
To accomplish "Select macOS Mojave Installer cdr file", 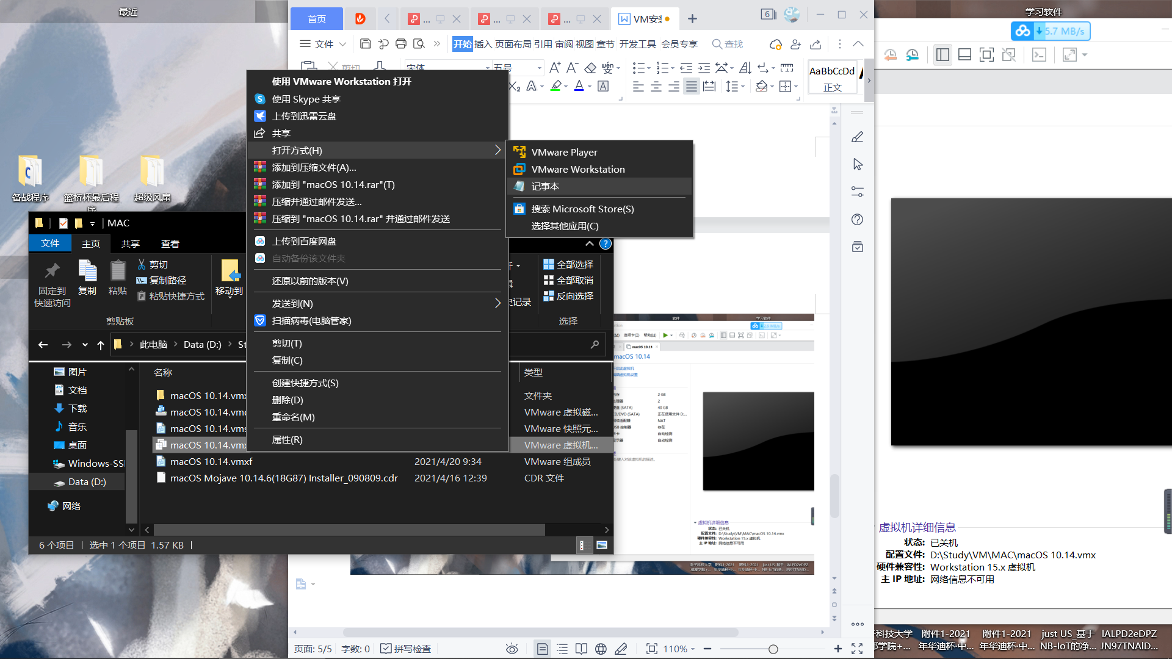I will coord(283,478).
